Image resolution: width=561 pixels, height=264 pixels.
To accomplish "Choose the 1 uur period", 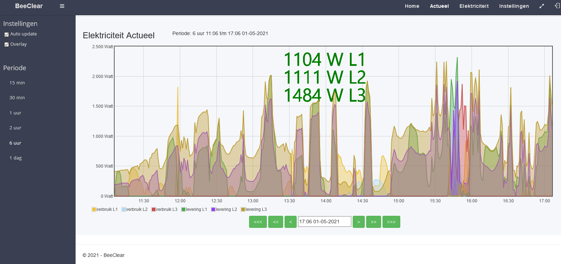I will [15, 113].
